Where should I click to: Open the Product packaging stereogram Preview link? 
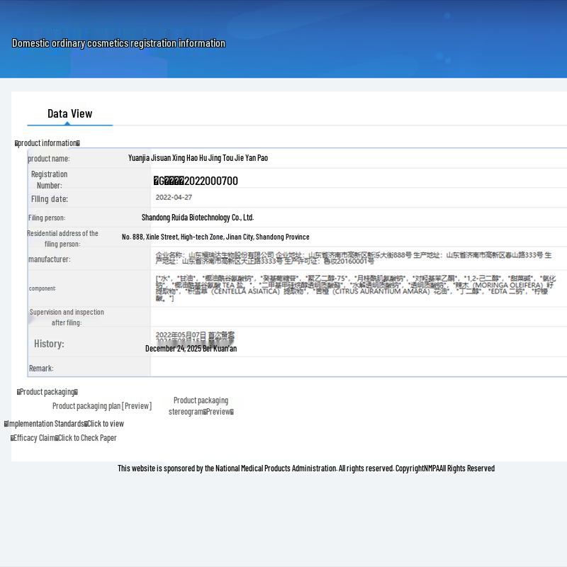pyautogui.click(x=201, y=406)
